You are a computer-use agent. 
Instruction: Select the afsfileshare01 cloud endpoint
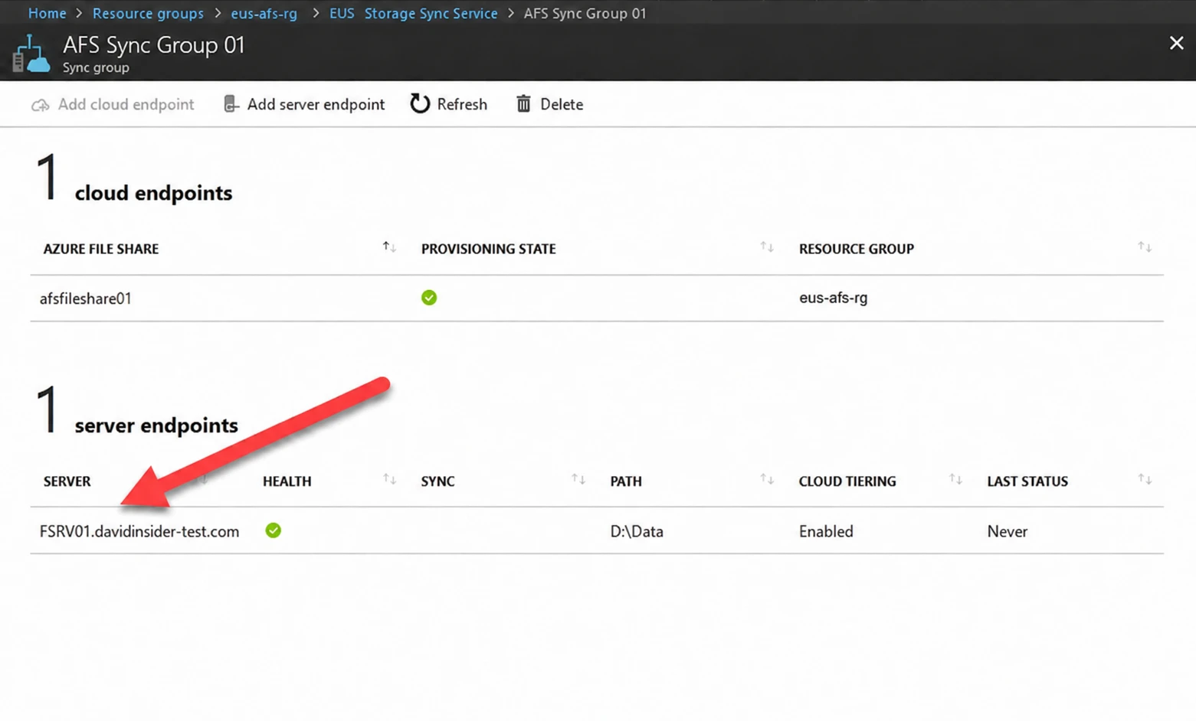pyautogui.click(x=85, y=299)
